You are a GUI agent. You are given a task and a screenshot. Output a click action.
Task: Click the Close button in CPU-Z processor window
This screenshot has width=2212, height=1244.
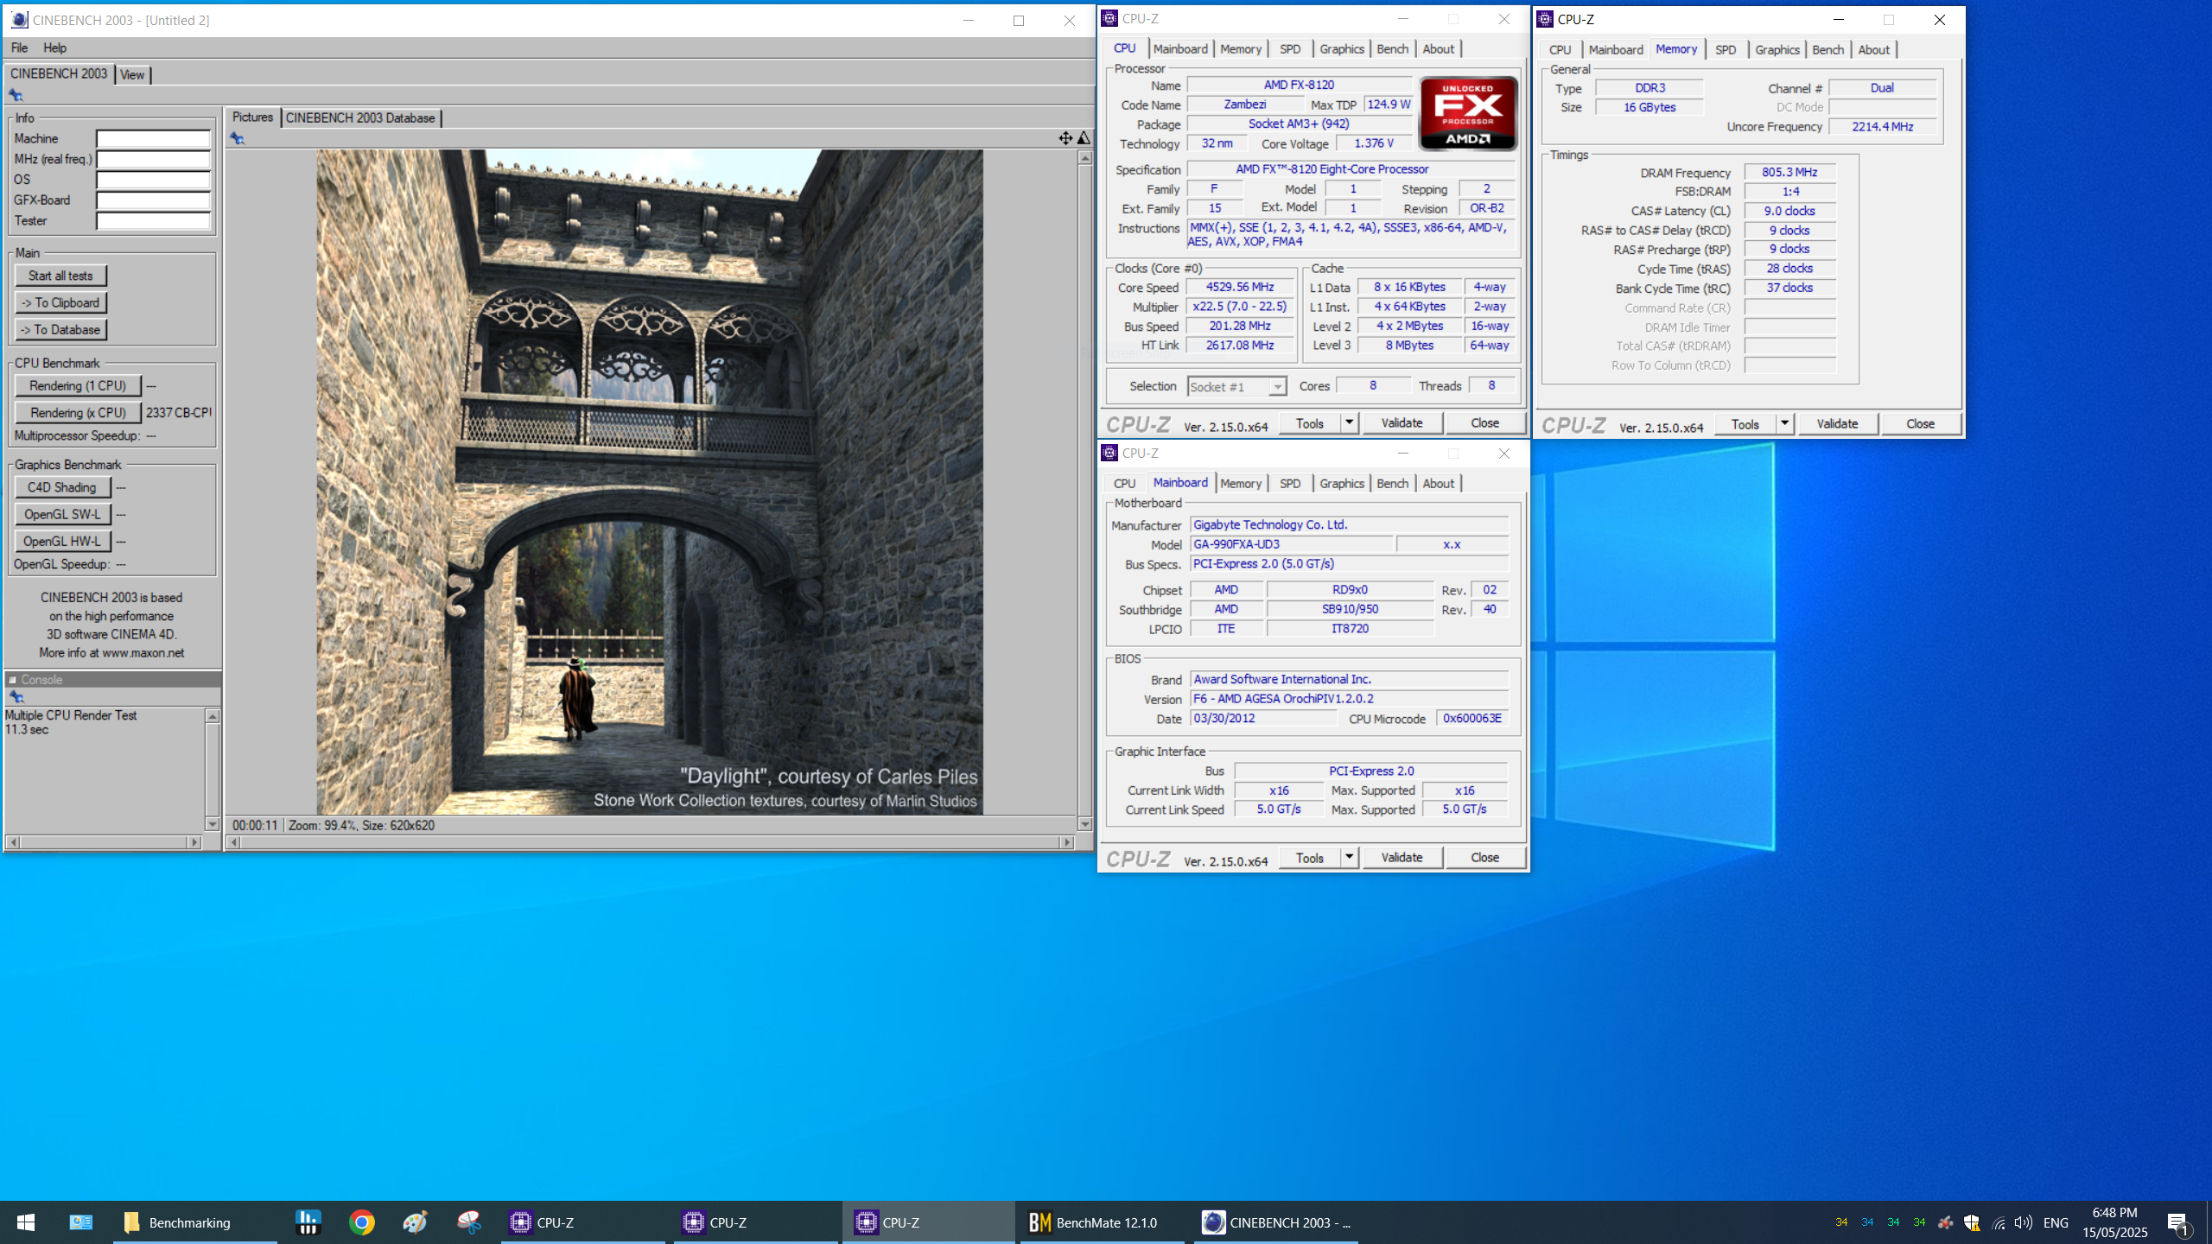pos(1484,422)
